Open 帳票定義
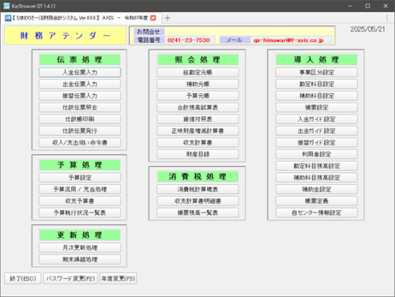 (317, 201)
